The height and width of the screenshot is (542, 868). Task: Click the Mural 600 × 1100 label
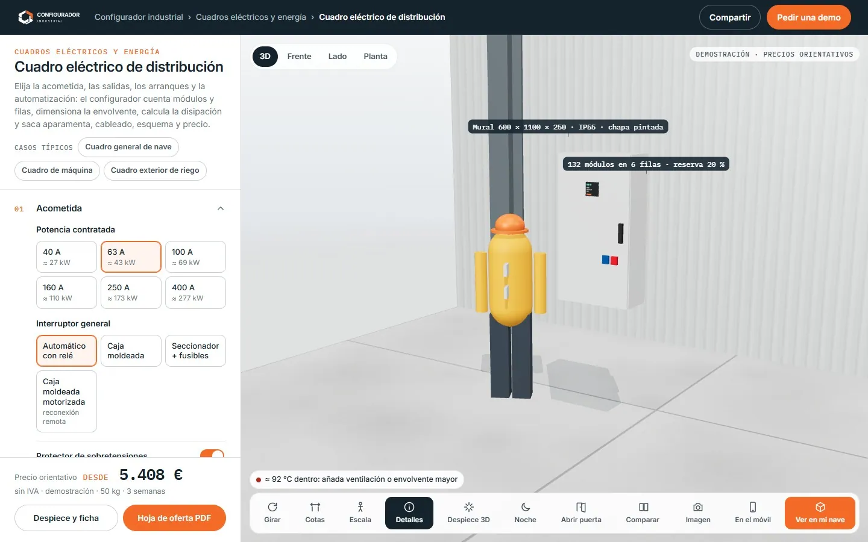[568, 127]
